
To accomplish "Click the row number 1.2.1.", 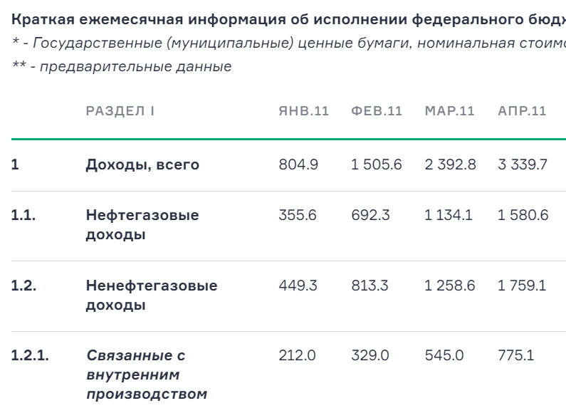I will pos(30,355).
